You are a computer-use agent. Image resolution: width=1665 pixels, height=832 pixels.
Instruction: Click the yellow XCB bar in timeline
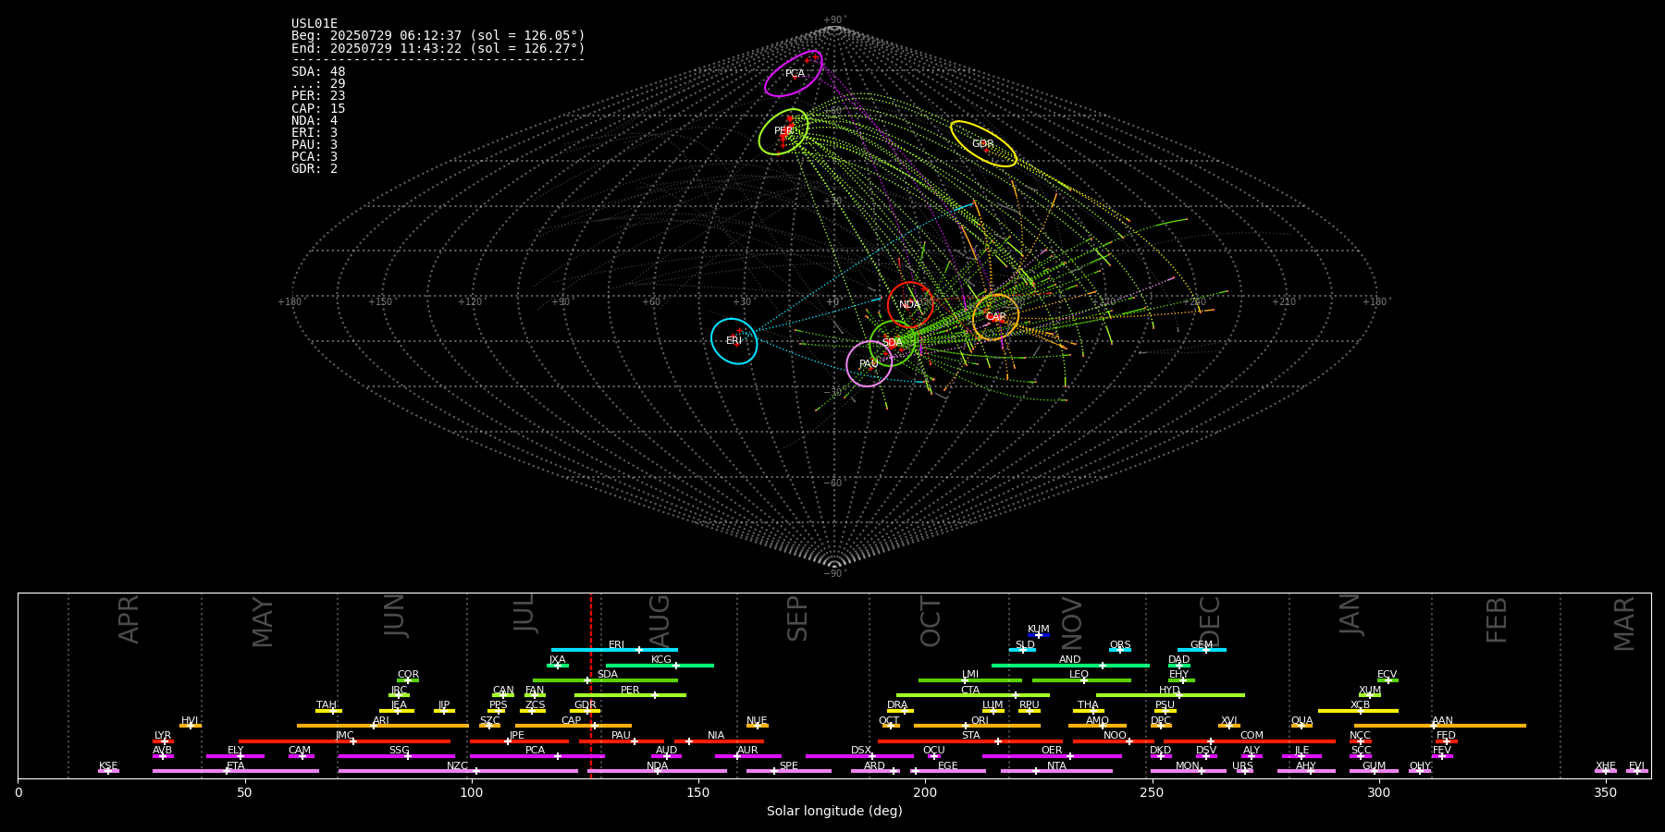pos(1358,711)
